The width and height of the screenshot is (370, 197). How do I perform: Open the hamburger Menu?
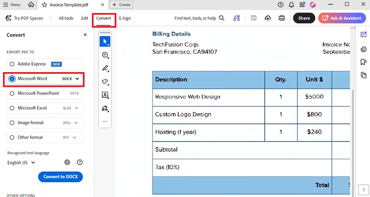tap(12, 5)
